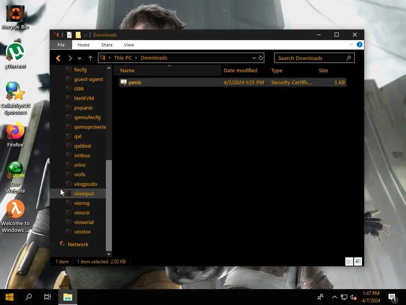Open the View ribbon tab
The width and height of the screenshot is (406, 305).
click(129, 45)
